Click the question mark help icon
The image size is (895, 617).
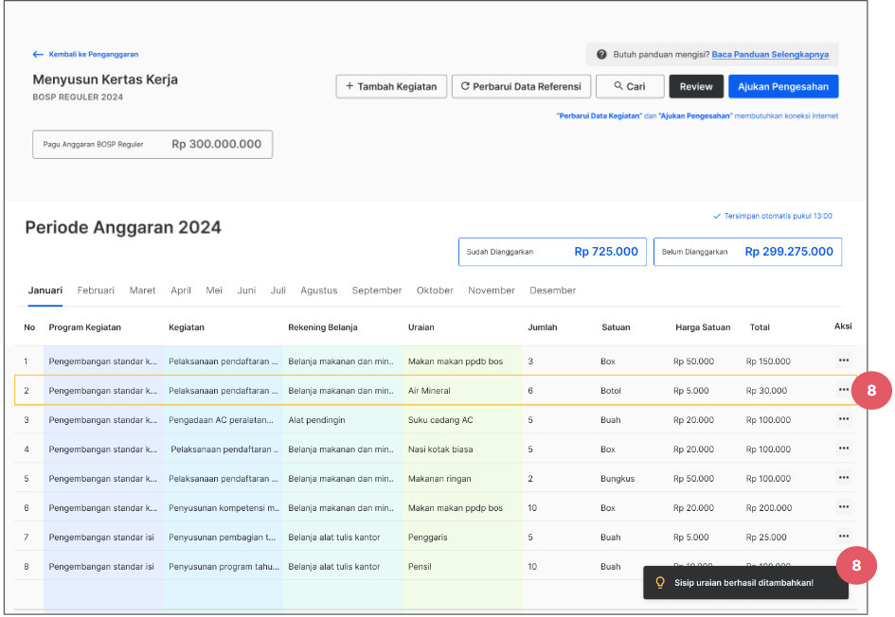click(x=601, y=54)
